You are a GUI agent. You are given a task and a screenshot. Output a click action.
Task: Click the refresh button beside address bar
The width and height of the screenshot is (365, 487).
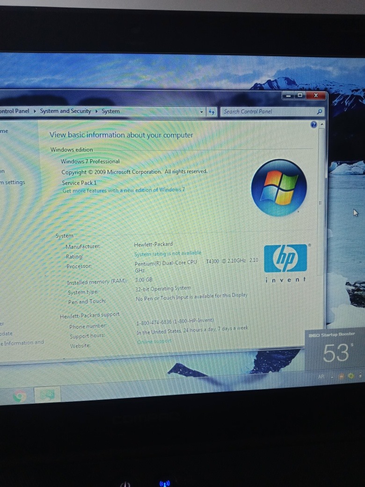(x=212, y=112)
